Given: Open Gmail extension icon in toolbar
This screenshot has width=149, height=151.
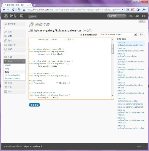Looking at the screenshot, I should tap(133, 10).
